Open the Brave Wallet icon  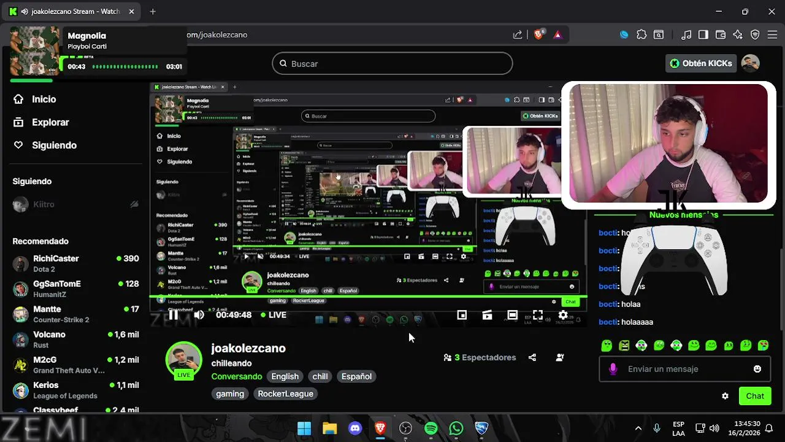[x=721, y=35]
